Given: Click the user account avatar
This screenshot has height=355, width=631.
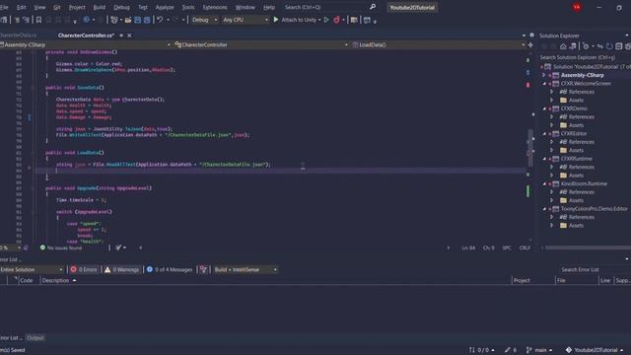Looking at the screenshot, I should pyautogui.click(x=577, y=7).
